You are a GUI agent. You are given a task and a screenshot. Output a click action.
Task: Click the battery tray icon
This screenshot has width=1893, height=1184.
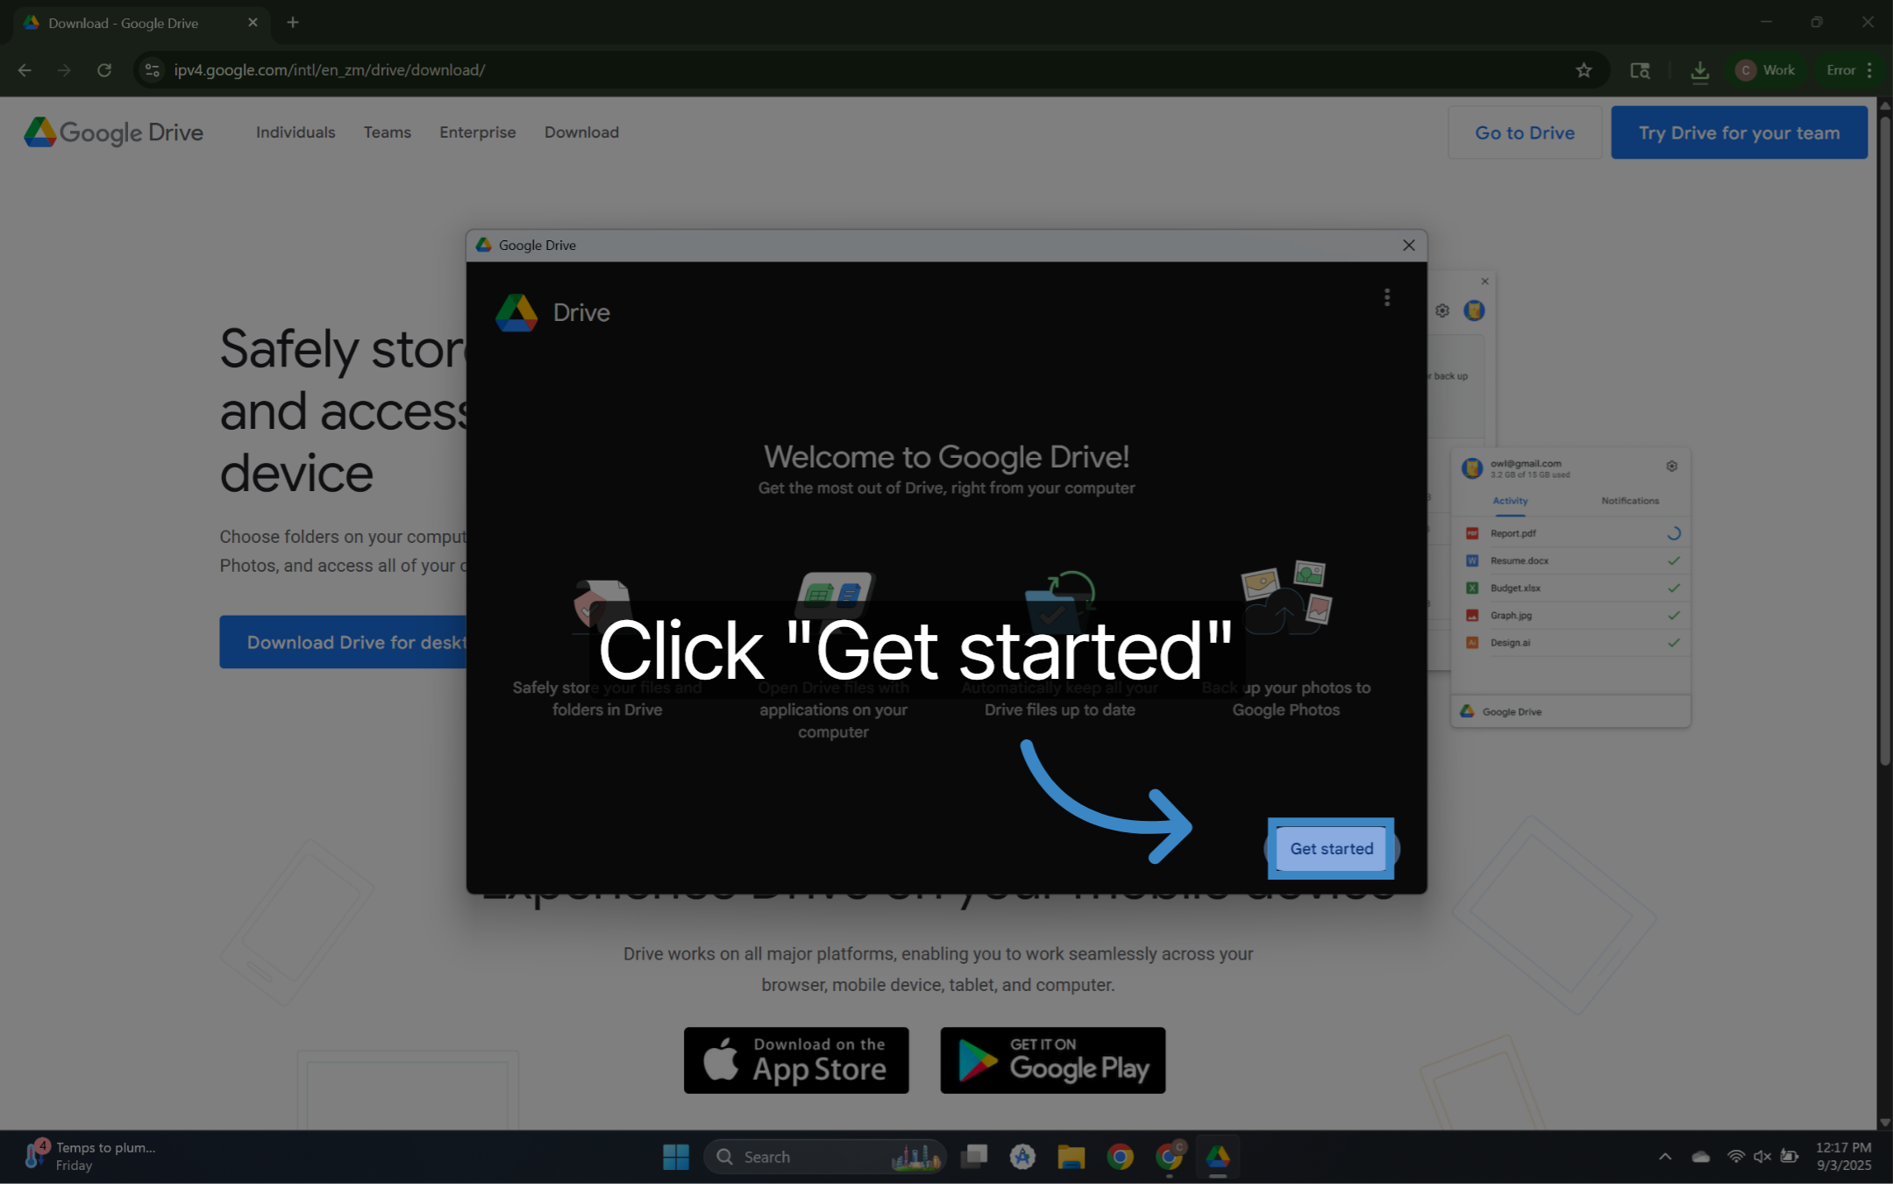[1789, 1157]
